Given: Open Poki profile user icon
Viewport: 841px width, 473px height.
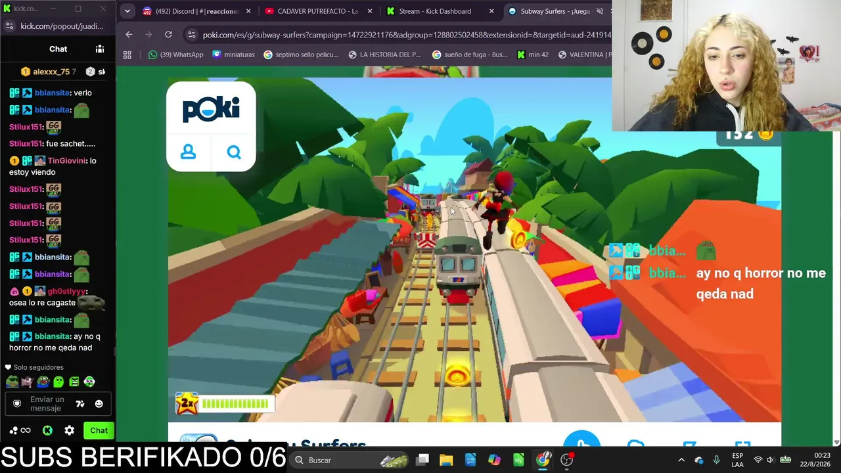Looking at the screenshot, I should [188, 152].
